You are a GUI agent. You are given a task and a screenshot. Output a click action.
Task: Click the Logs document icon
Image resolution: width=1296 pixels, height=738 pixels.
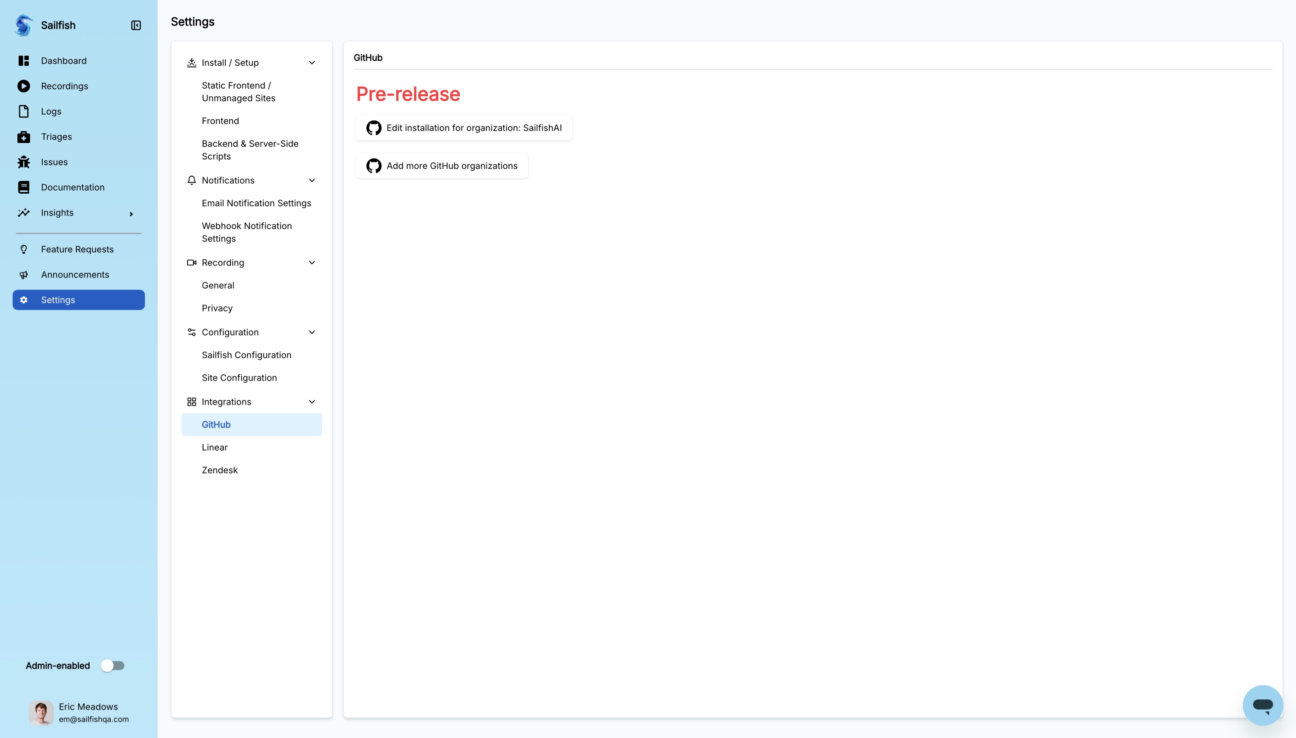(x=24, y=111)
